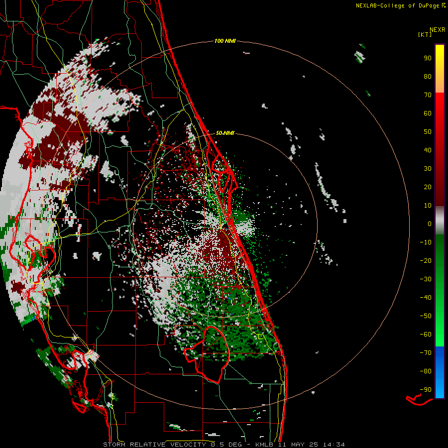Click the 0 value on velocity scale
The height and width of the screenshot is (448, 448).
click(430, 224)
